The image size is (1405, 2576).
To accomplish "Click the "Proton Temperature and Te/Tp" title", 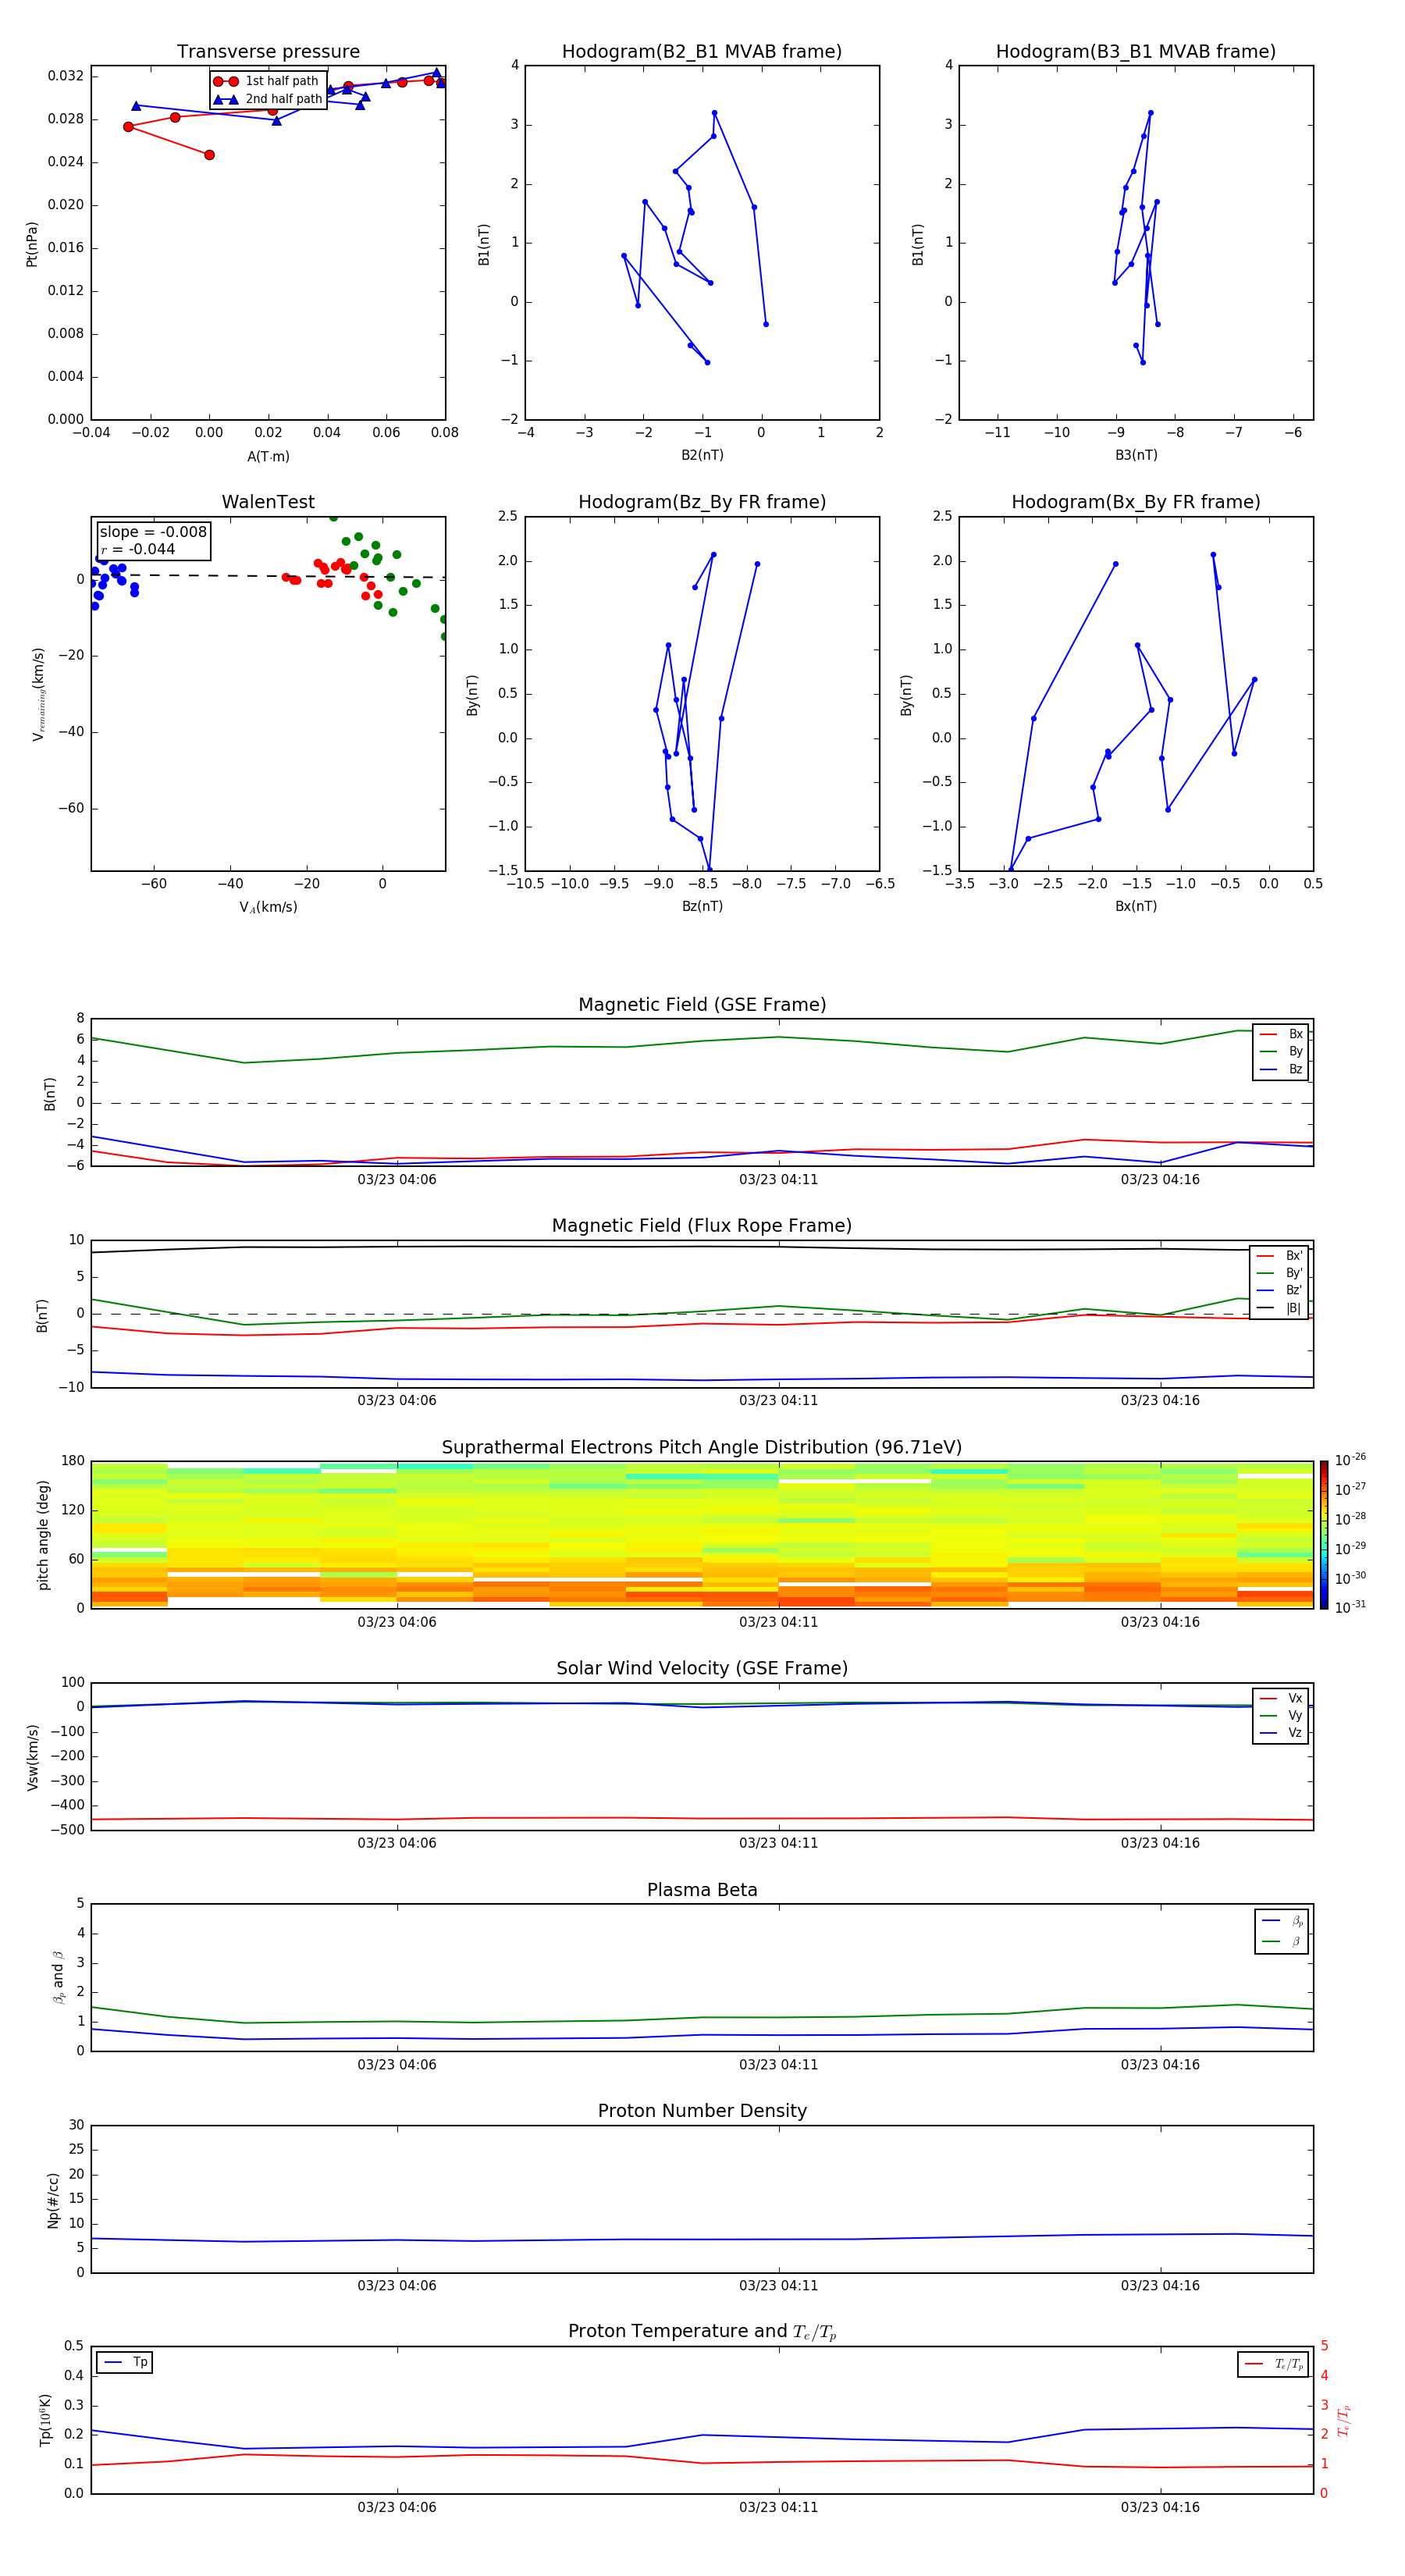I will click(x=702, y=2332).
